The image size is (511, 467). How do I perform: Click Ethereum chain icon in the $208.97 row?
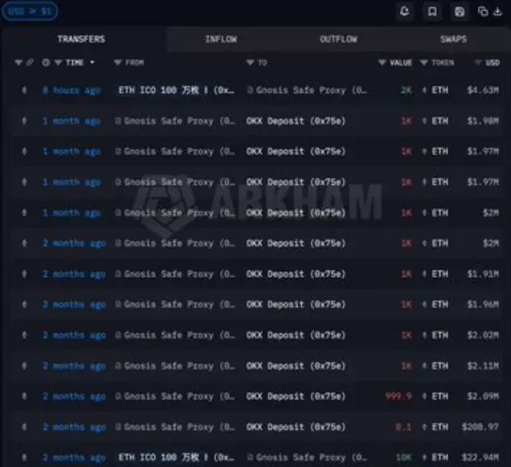click(24, 427)
